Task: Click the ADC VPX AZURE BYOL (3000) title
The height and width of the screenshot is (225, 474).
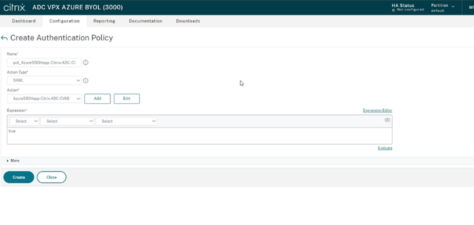Action: pyautogui.click(x=78, y=8)
